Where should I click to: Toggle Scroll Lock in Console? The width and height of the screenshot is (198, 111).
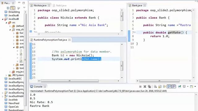click(160, 87)
